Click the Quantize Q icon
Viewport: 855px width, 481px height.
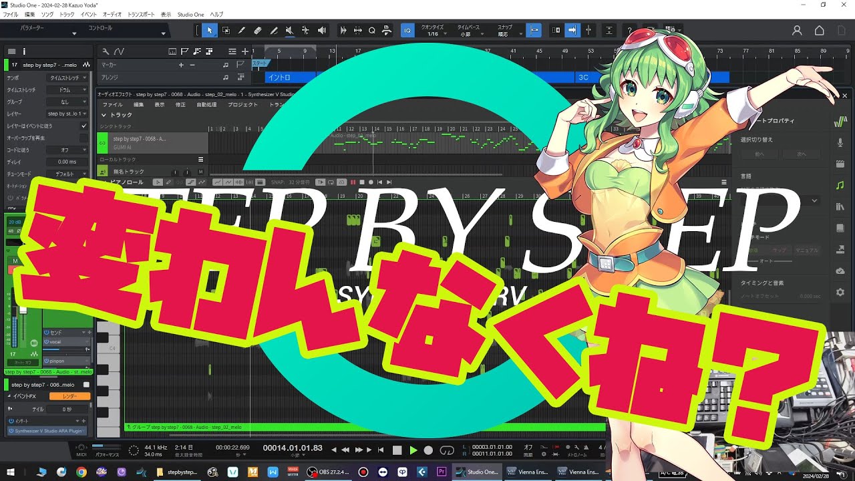click(372, 30)
